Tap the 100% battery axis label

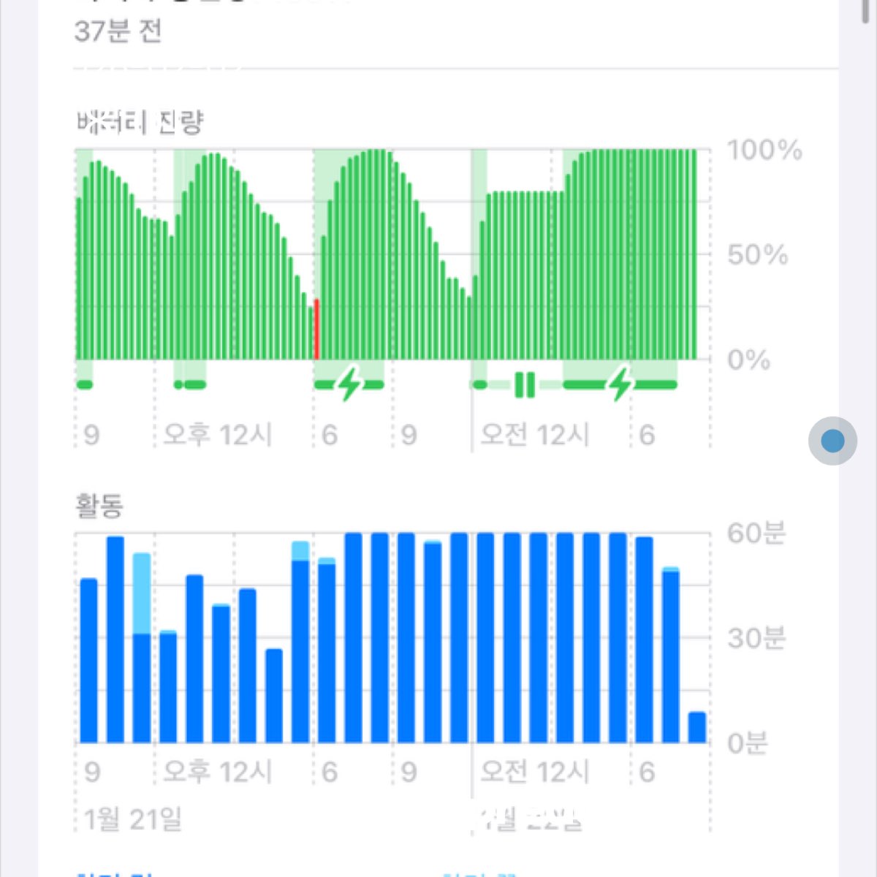(764, 150)
